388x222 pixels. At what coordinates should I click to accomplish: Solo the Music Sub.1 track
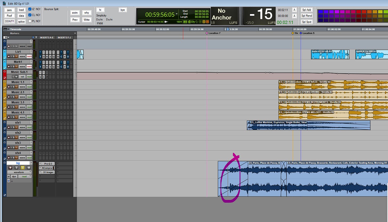click(x=13, y=77)
